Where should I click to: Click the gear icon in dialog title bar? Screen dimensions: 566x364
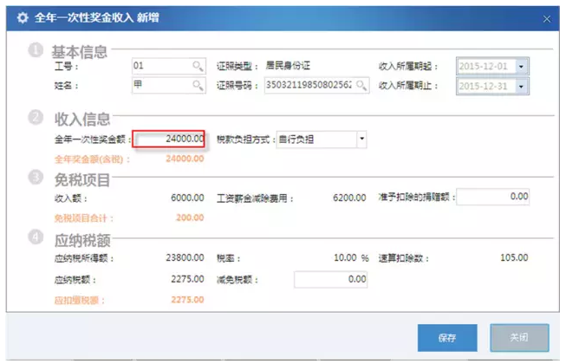[23, 17]
